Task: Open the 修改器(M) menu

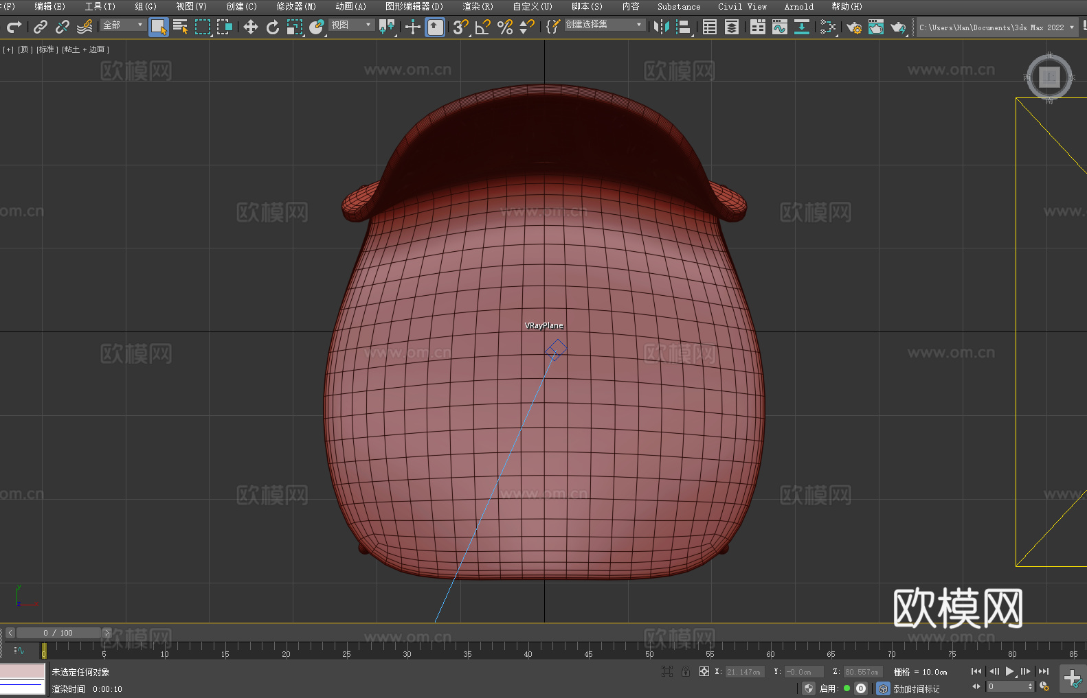Action: (x=296, y=6)
